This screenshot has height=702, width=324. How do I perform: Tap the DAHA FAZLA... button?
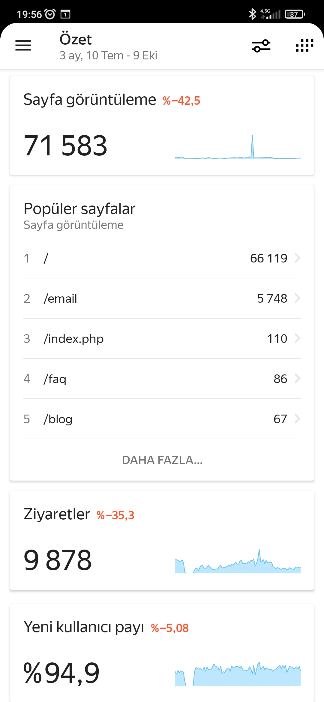(162, 460)
